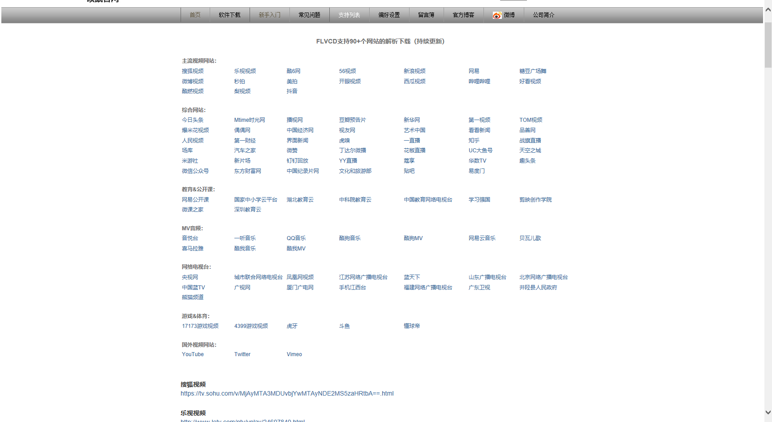Click the Twitter link

242,354
